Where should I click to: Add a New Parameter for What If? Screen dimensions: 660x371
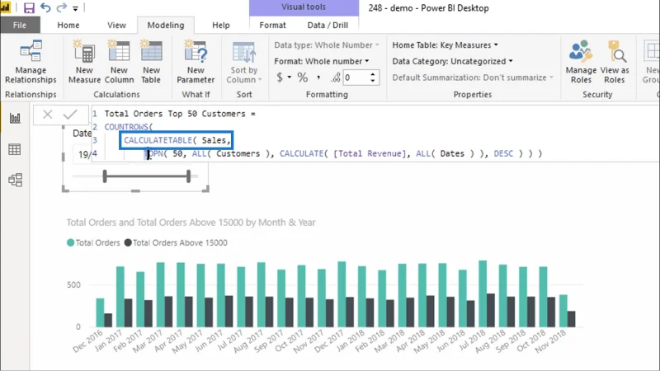(196, 63)
